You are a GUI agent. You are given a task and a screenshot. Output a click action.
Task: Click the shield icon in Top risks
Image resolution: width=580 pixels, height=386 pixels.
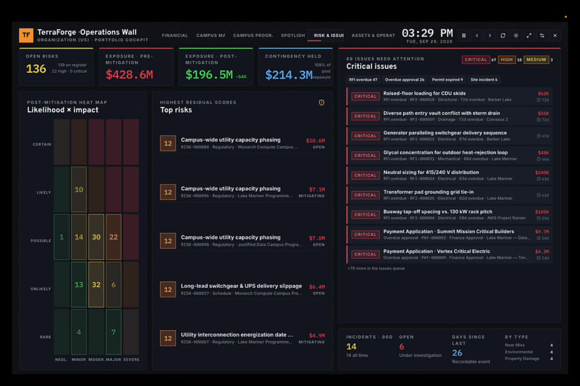pos(322,103)
